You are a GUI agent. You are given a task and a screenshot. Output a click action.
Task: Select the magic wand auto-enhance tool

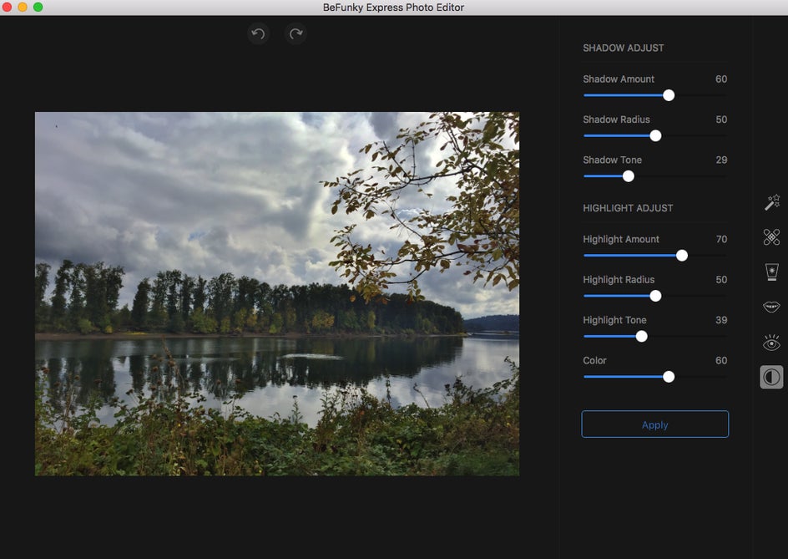point(772,202)
